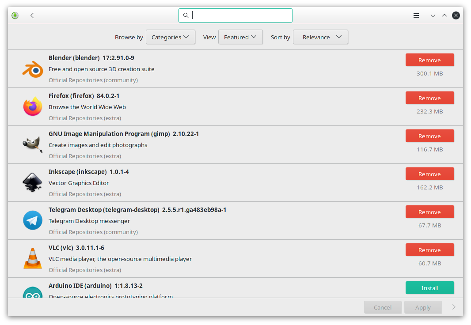
Task: Open Firefox (firefox) 84.0.2-1 title
Action: 84,96
